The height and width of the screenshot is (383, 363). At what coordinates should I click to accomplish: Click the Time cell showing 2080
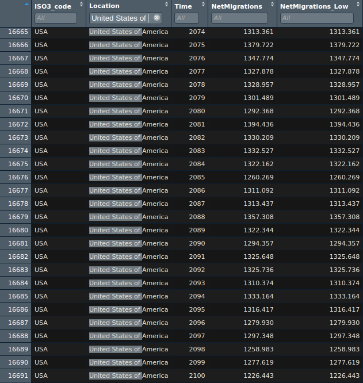tap(197, 111)
